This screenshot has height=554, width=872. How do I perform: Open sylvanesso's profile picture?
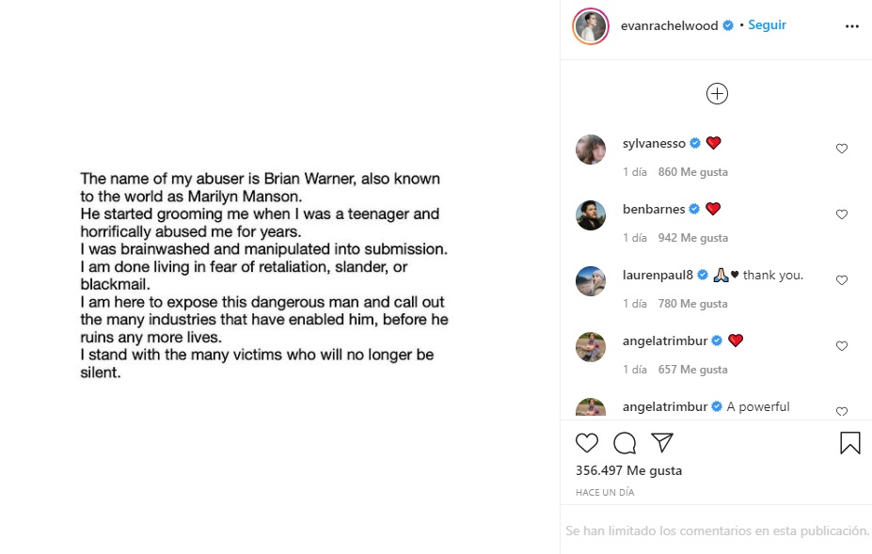[591, 150]
